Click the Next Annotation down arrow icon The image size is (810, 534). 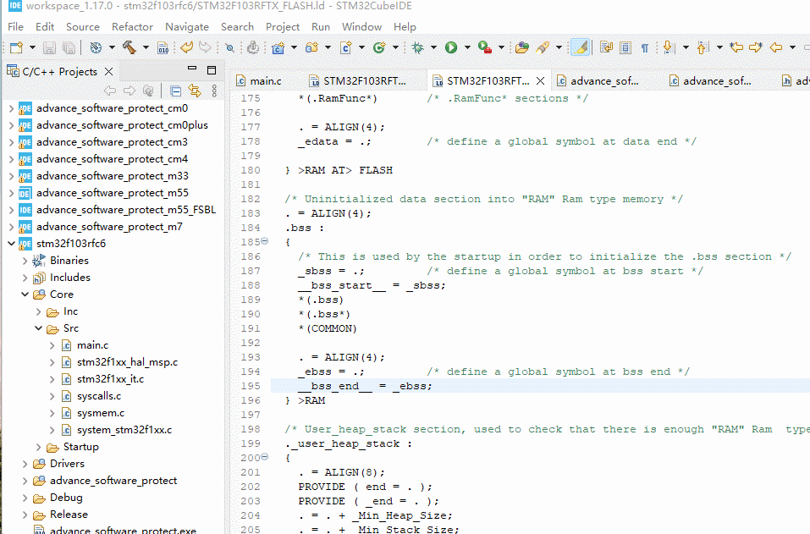pyautogui.click(x=669, y=48)
